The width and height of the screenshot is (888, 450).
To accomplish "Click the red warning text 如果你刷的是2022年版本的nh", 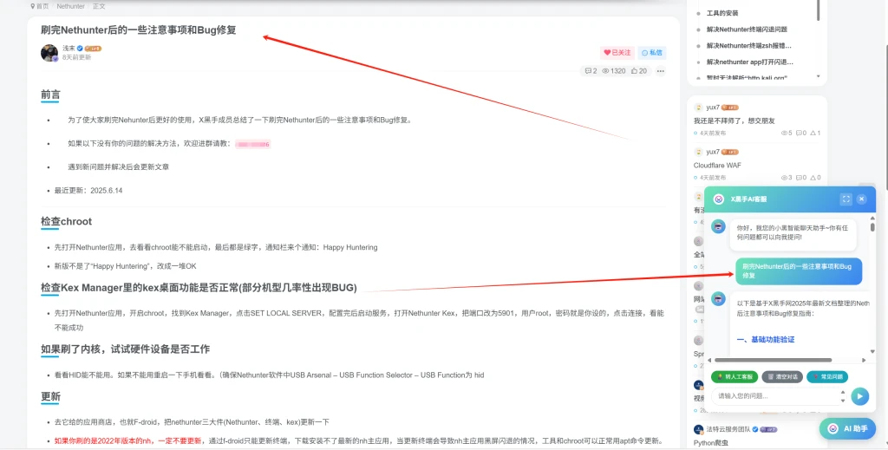I will coord(128,441).
